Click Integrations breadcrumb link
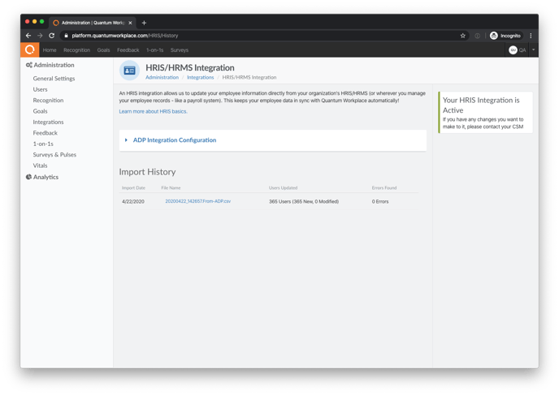Screen dimensions: 559x395 tap(201, 77)
